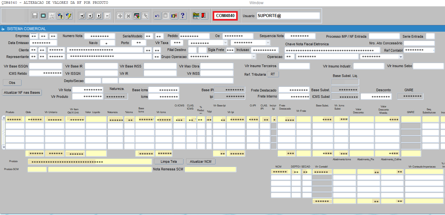Click the Obs button

pos(12,83)
